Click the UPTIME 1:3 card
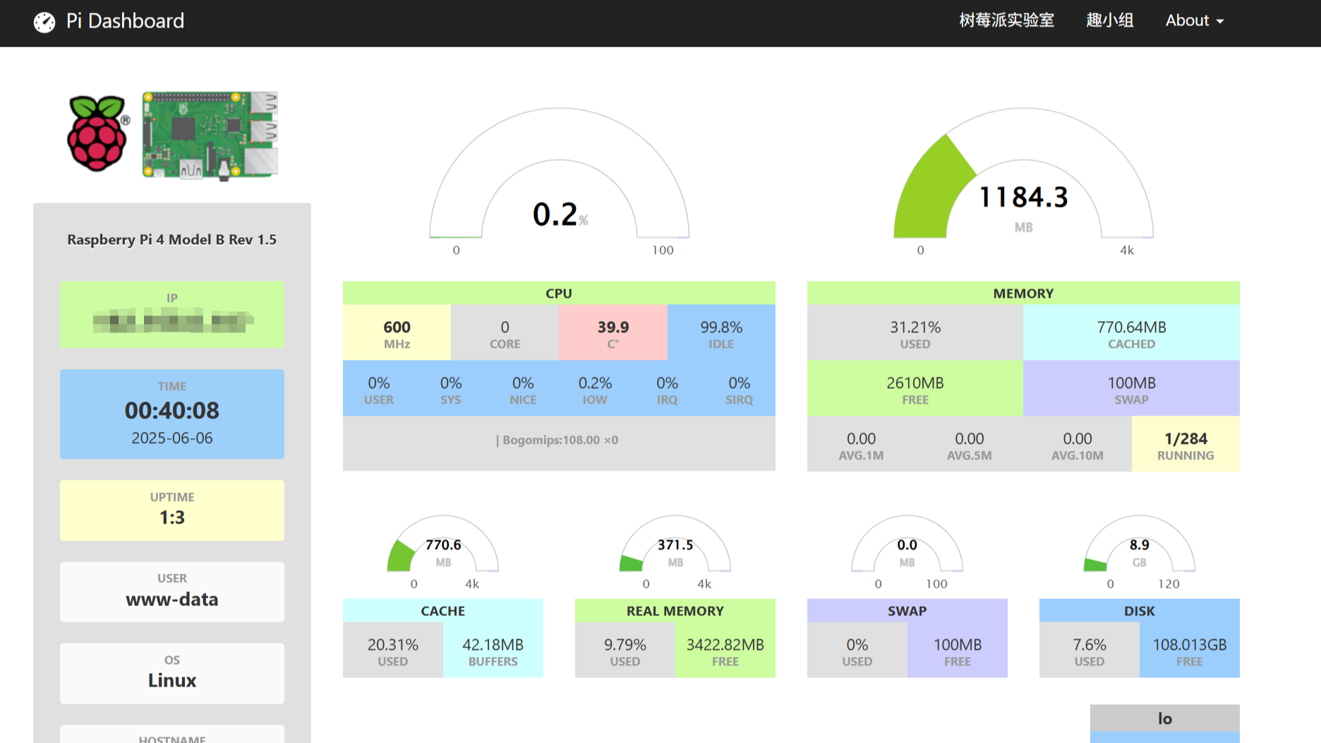Screen dimensions: 1321x743 click(x=172, y=510)
